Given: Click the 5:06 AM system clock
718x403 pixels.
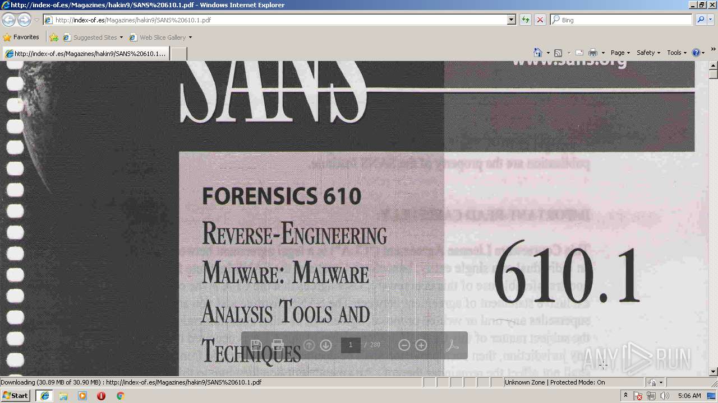Looking at the screenshot, I should [689, 396].
